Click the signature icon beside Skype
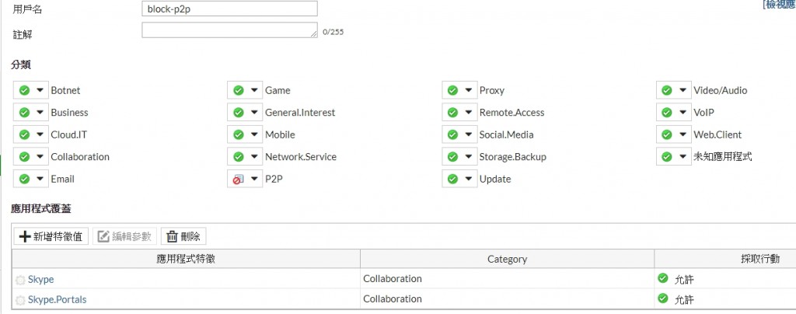Image resolution: width=796 pixels, height=314 pixels. click(x=20, y=279)
